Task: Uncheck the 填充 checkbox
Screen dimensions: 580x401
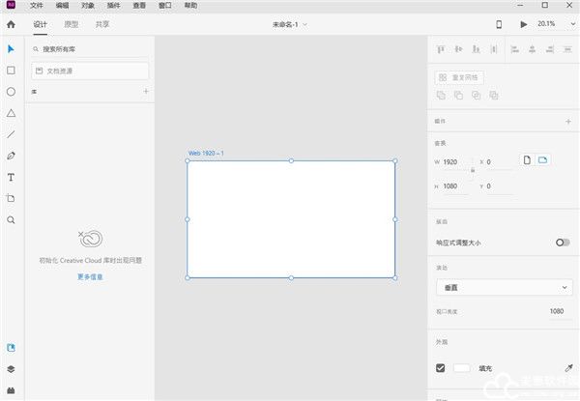Action: point(441,368)
